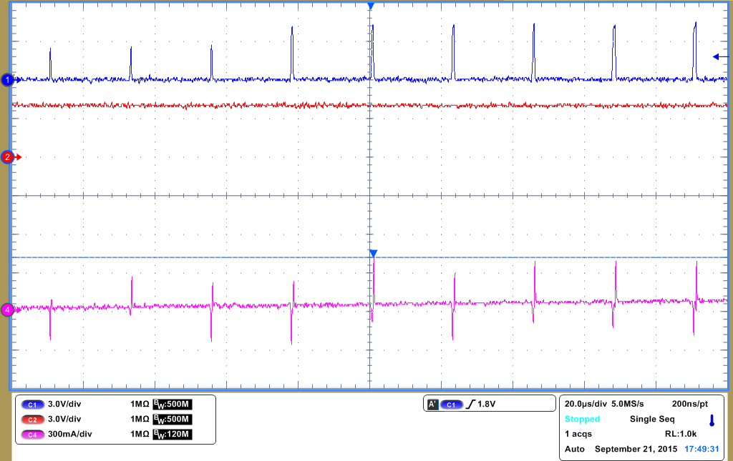Click the A' trigger indicator icon

(432, 403)
